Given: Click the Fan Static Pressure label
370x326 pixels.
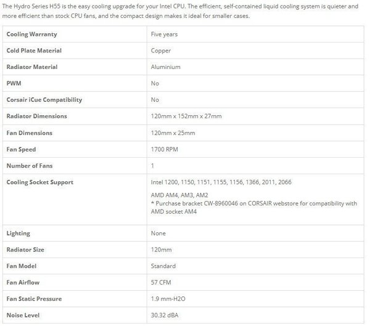Looking at the screenshot, I should point(34,299).
